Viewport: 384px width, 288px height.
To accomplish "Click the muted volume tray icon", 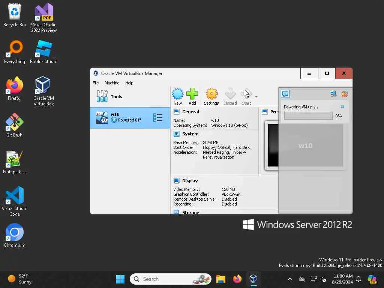I will (x=323, y=279).
